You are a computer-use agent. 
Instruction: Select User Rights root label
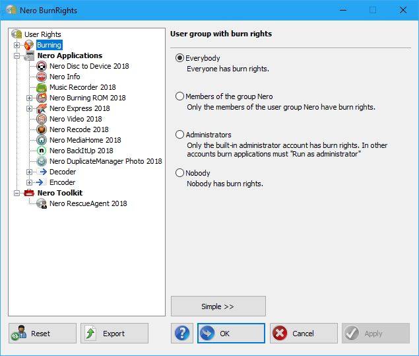tap(42, 34)
